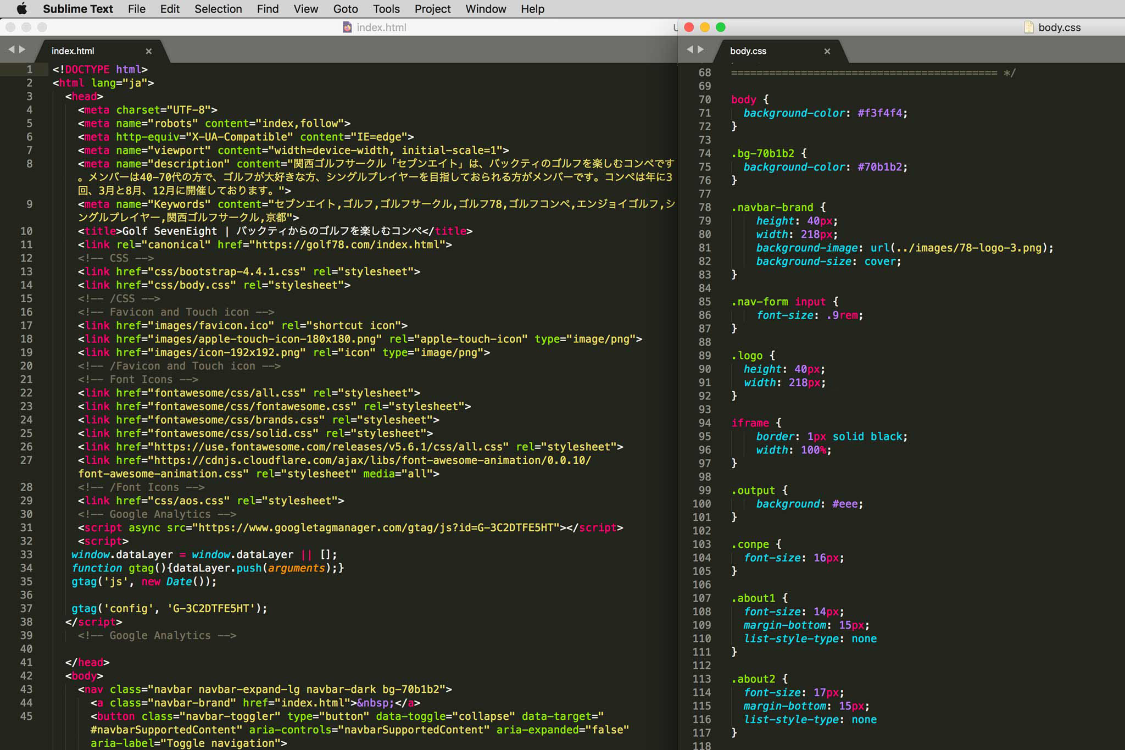1125x750 pixels.
Task: Open the File menu
Action: click(x=136, y=9)
